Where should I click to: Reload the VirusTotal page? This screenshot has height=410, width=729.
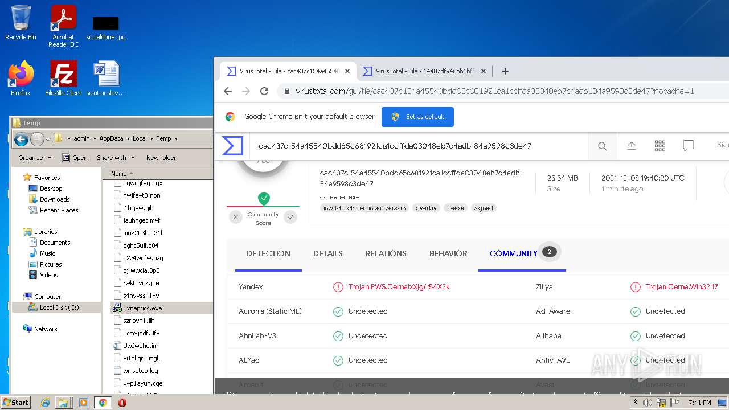coord(264,91)
